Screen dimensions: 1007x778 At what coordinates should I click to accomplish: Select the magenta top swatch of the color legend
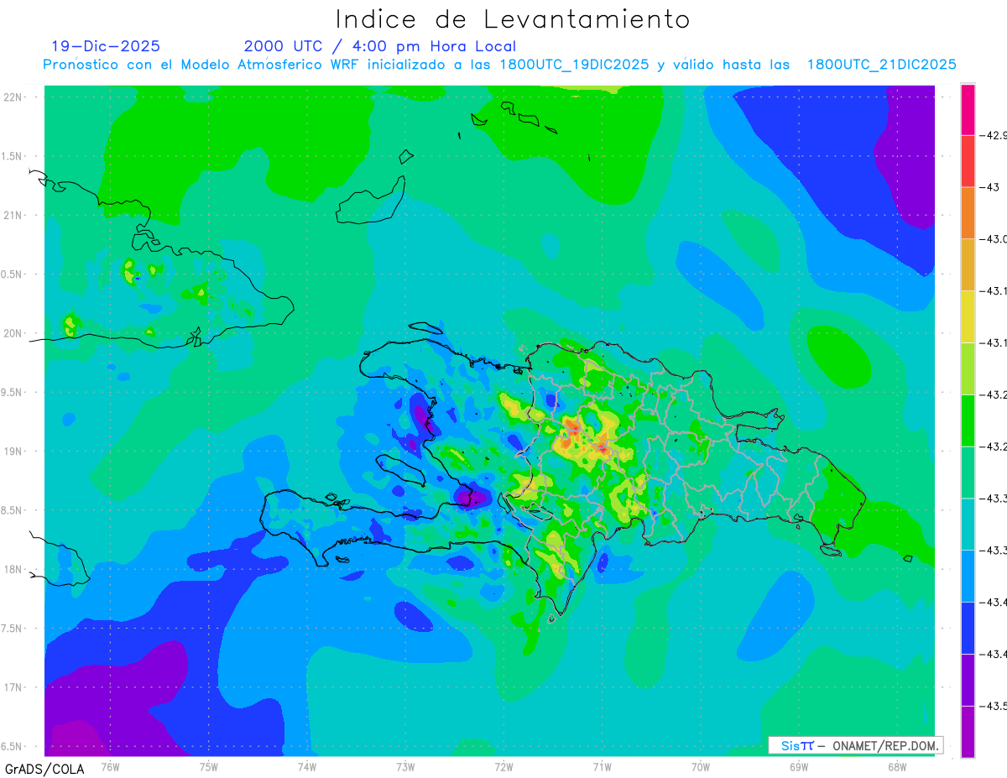click(968, 109)
